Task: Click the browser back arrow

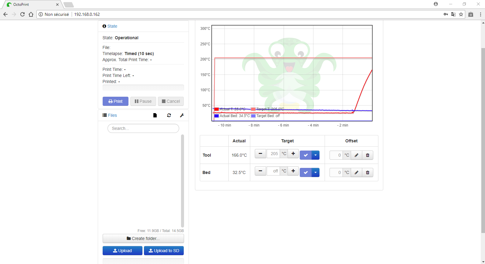Action: click(x=5, y=14)
